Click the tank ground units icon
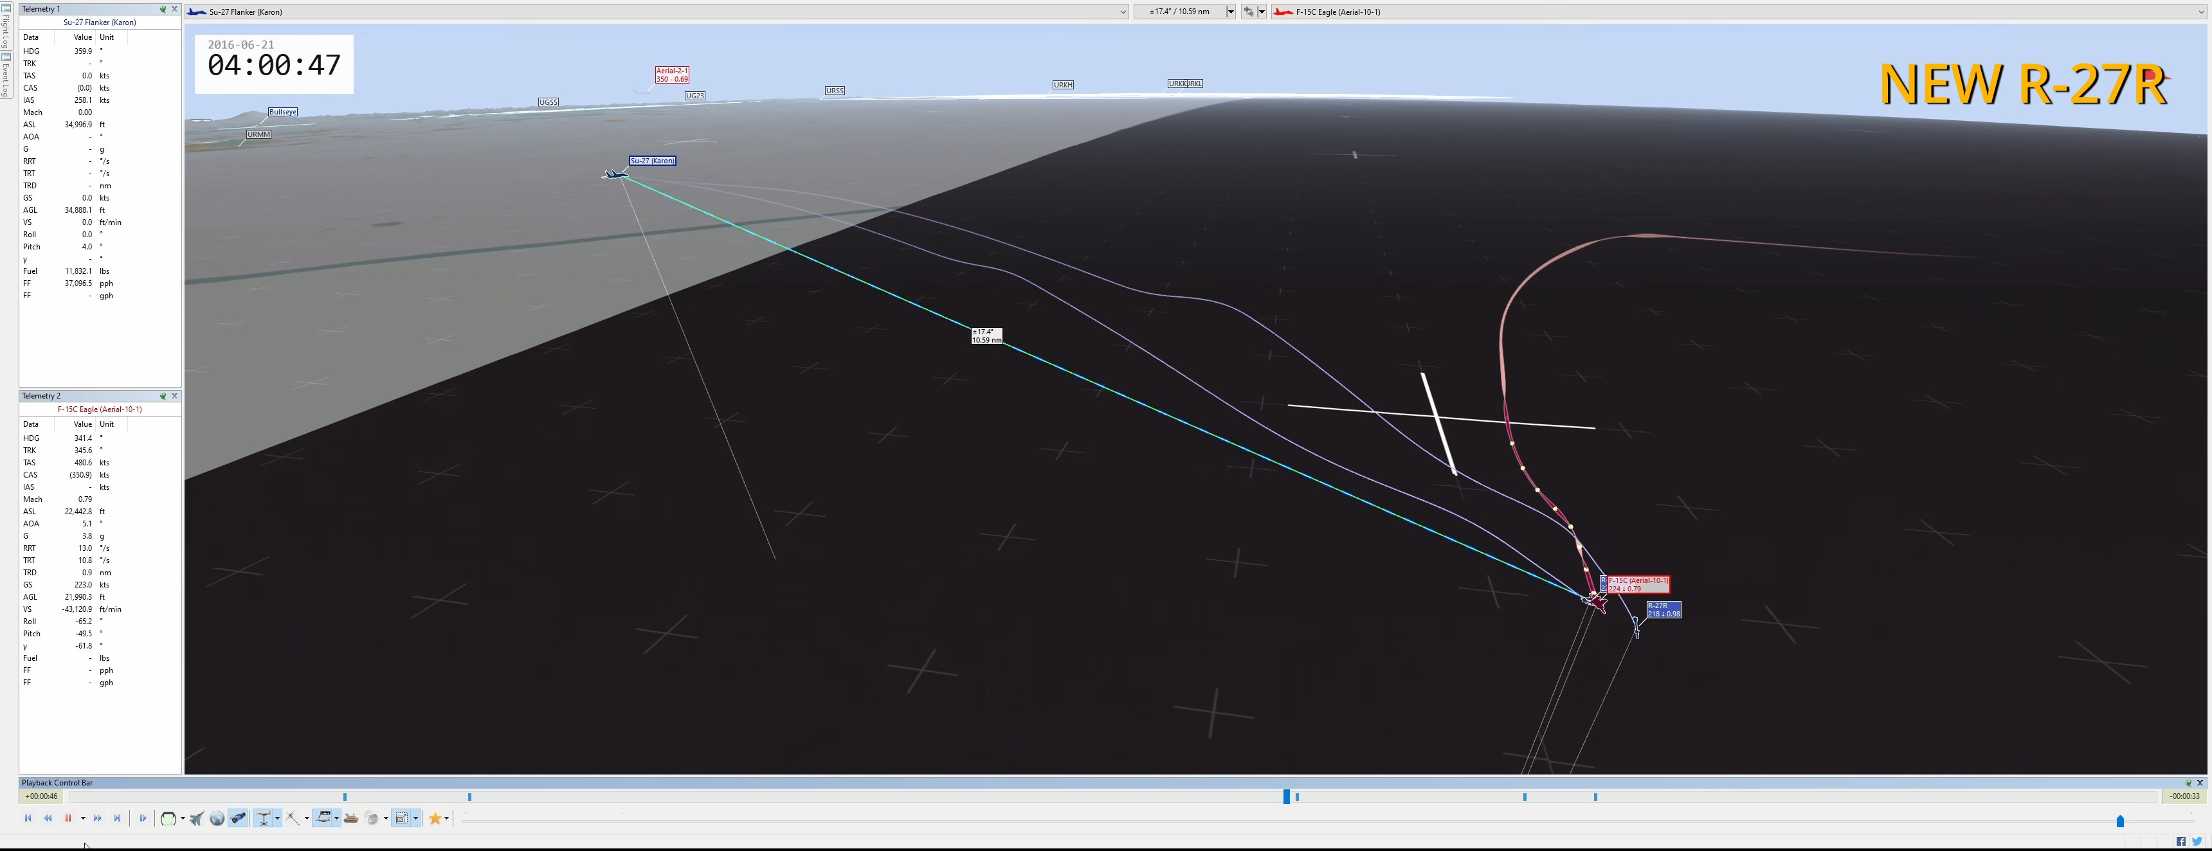2212x851 pixels. [x=351, y=818]
